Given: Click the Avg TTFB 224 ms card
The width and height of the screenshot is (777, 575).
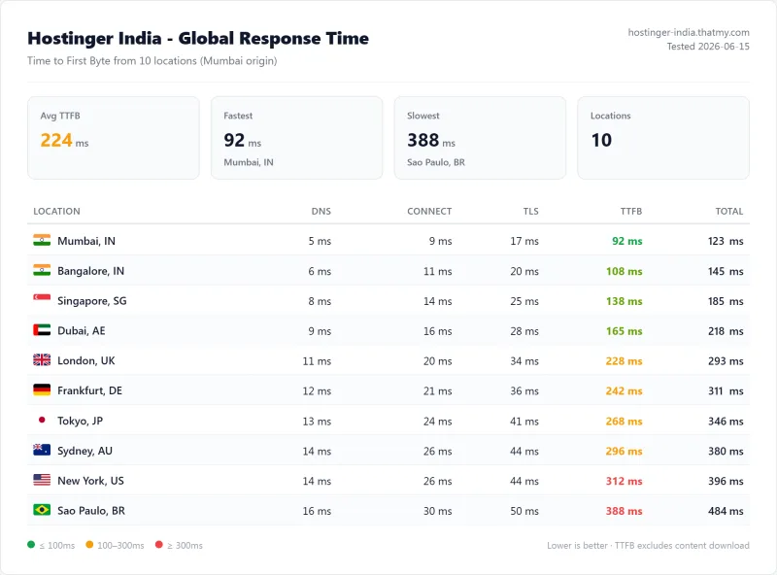Looking at the screenshot, I should point(114,138).
